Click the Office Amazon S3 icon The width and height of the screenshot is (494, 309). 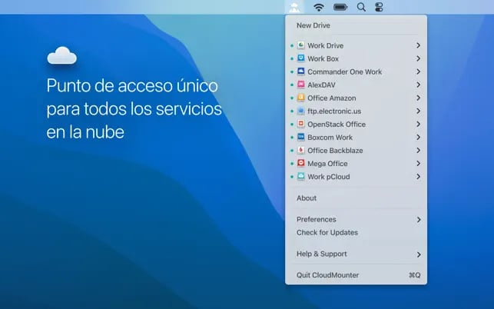point(301,98)
